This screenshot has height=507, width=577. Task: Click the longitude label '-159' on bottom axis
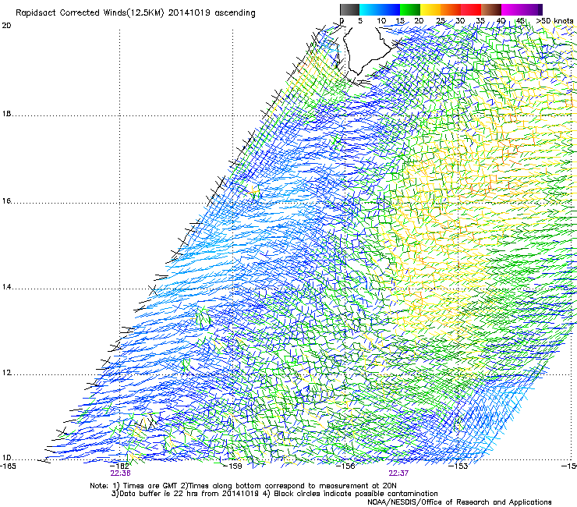pyautogui.click(x=233, y=466)
